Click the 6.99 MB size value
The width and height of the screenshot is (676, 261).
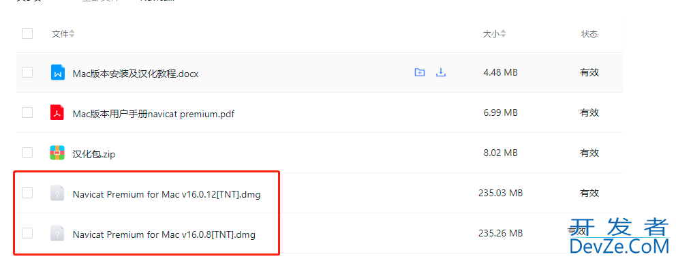click(x=501, y=112)
